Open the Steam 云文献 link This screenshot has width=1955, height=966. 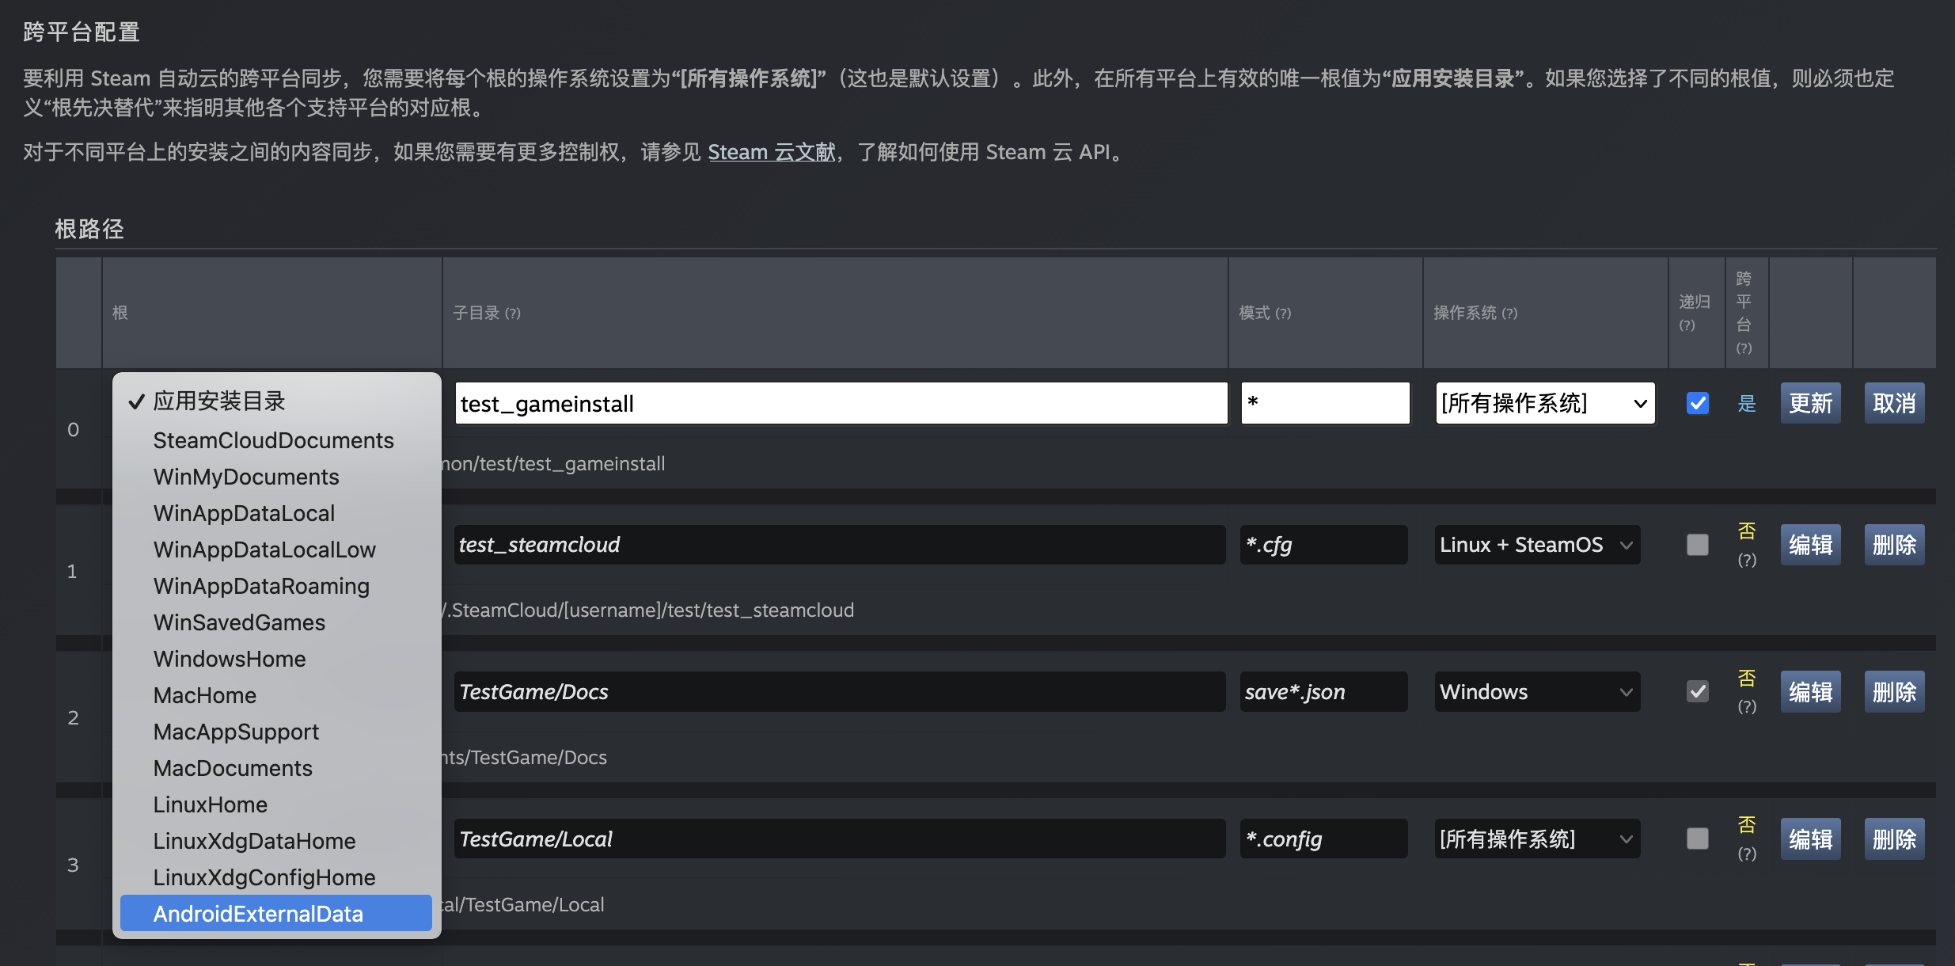tap(772, 152)
